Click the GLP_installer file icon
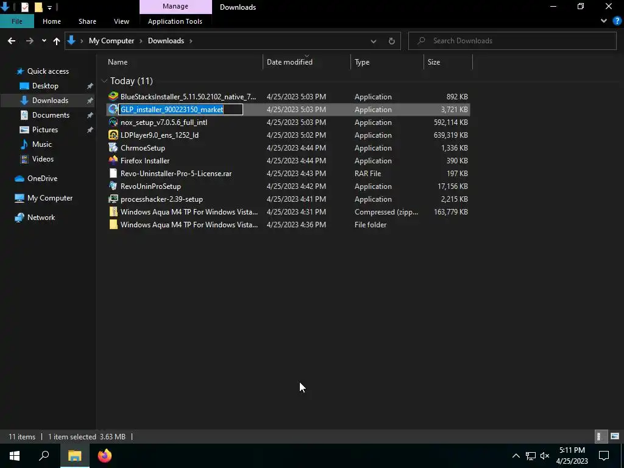 click(113, 109)
